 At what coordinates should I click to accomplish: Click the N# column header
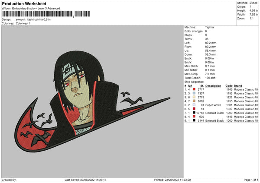[x=190, y=86]
